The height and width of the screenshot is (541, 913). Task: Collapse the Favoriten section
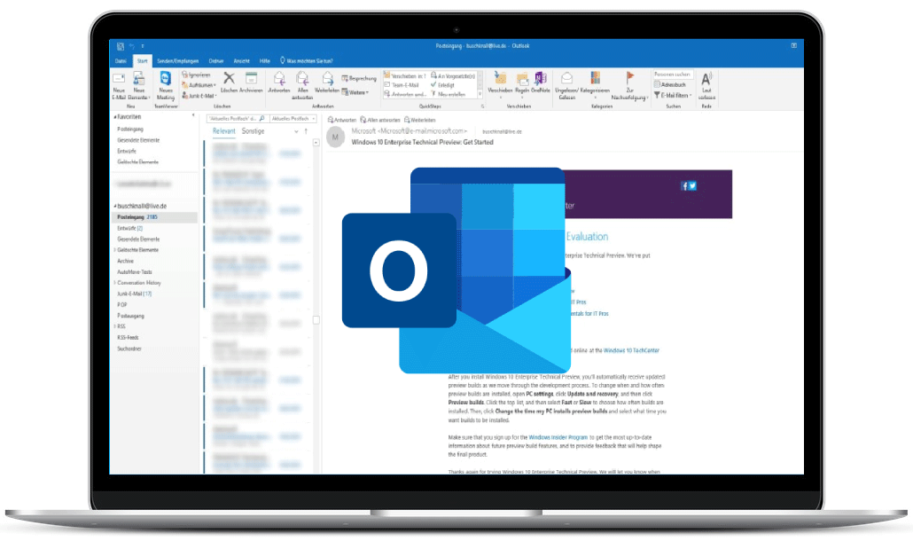(x=114, y=117)
